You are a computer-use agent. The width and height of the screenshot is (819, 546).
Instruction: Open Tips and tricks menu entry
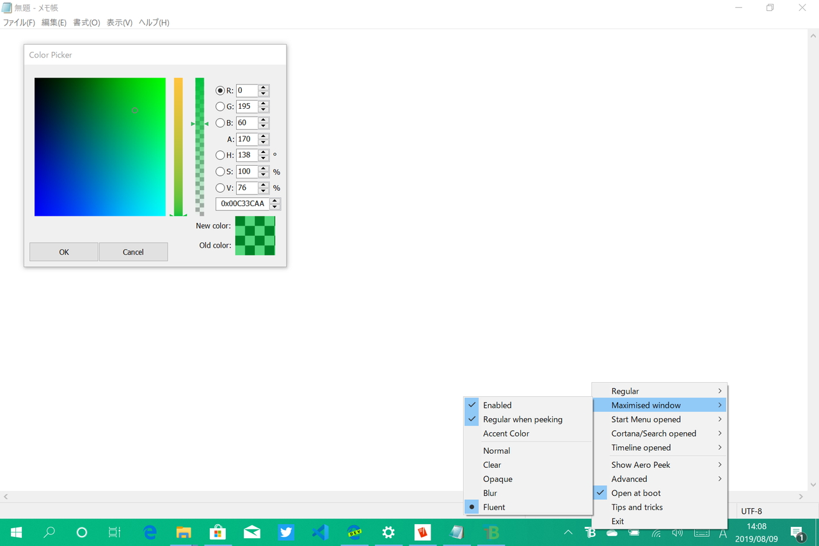660,507
